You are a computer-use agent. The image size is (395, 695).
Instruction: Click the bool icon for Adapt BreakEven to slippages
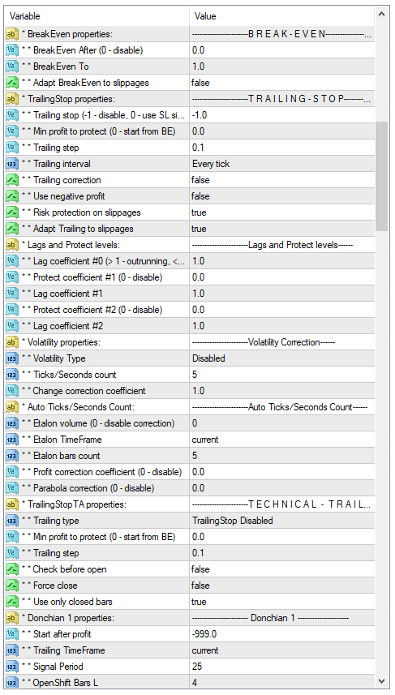tap(12, 83)
